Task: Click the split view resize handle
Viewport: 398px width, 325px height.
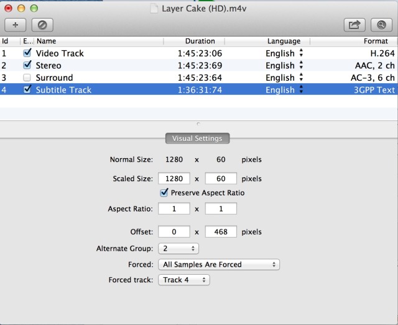Action: [x=198, y=124]
